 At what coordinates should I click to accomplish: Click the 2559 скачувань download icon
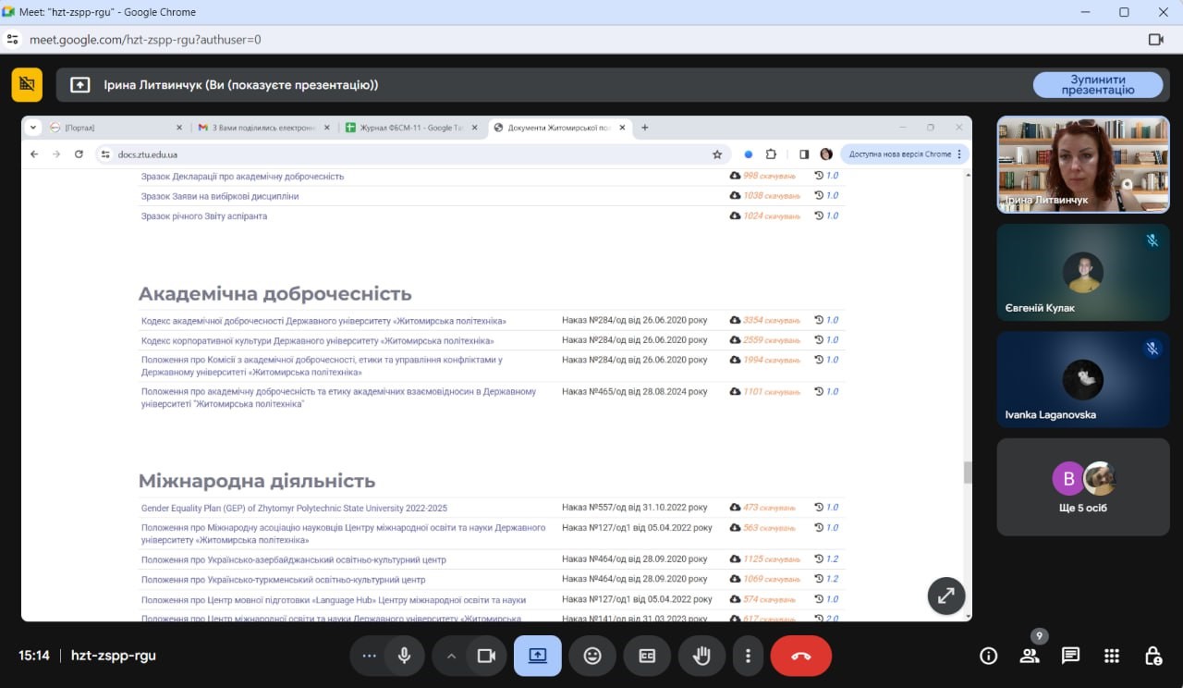(x=735, y=340)
